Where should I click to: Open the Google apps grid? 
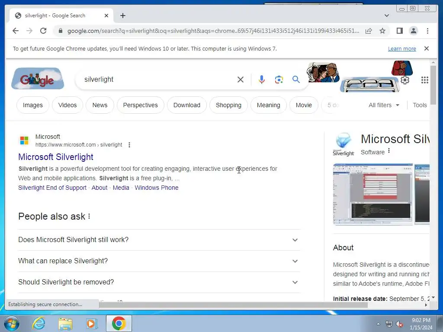[x=425, y=80]
